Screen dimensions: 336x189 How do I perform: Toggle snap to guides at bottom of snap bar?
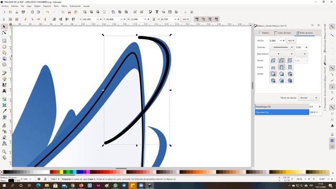tap(332, 147)
